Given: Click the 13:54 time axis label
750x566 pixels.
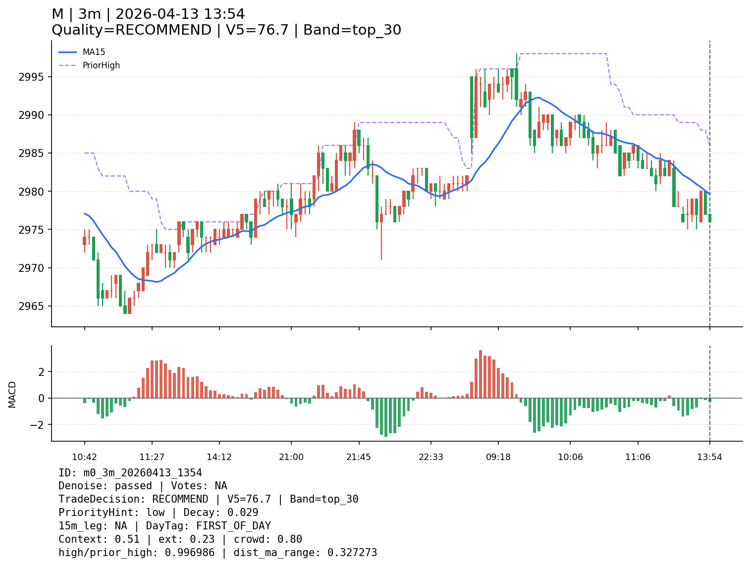Looking at the screenshot, I should point(709,457).
